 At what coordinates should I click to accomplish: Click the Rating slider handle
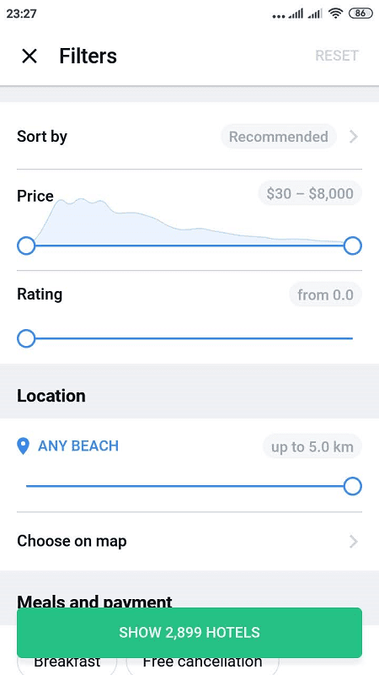click(x=26, y=339)
